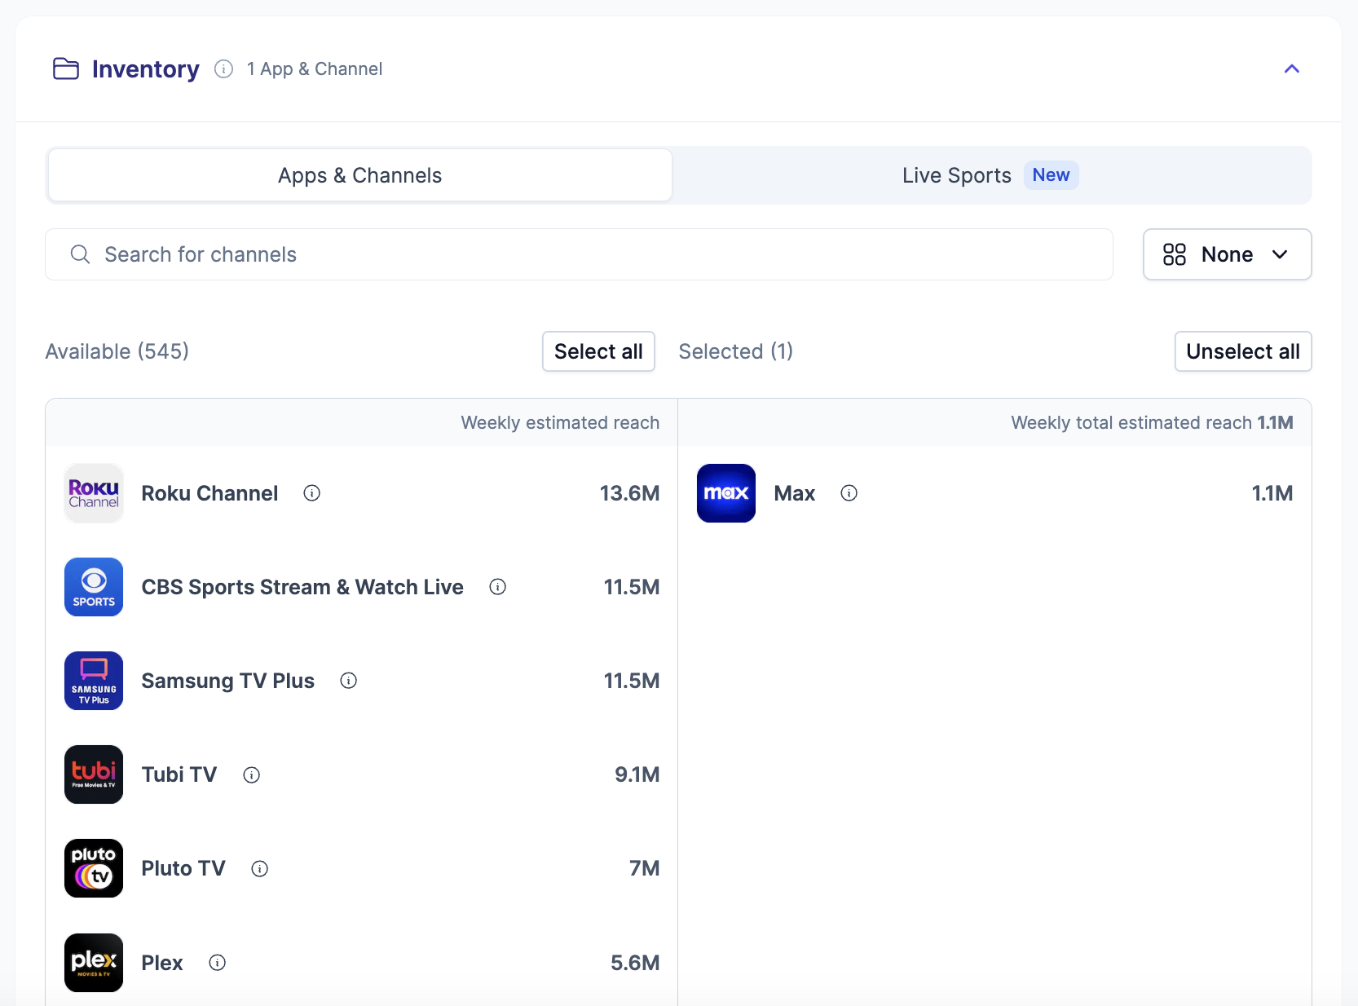Click the CBS Sports logo icon
Screen dimensions: 1358x1006
pyautogui.click(x=94, y=587)
